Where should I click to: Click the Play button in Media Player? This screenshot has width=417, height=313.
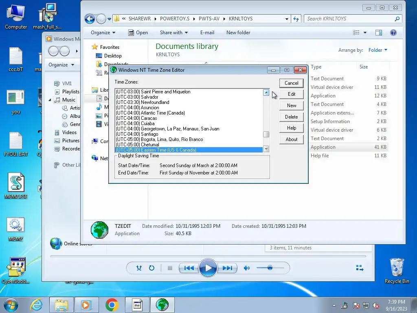pos(208,268)
